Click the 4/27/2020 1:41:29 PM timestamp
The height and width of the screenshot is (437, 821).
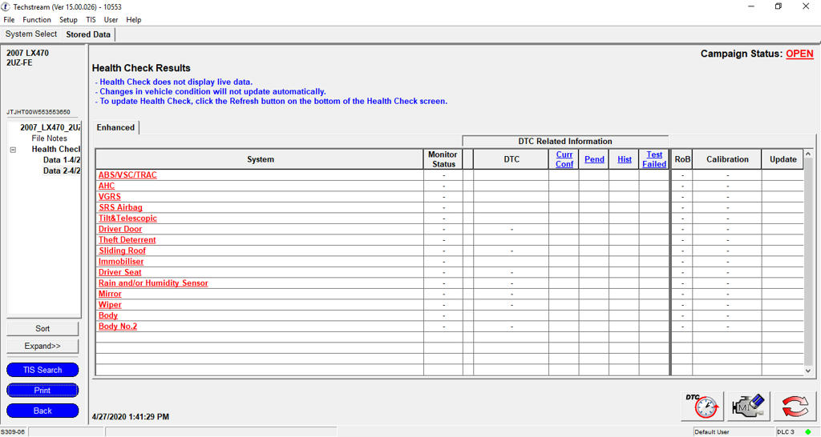131,417
